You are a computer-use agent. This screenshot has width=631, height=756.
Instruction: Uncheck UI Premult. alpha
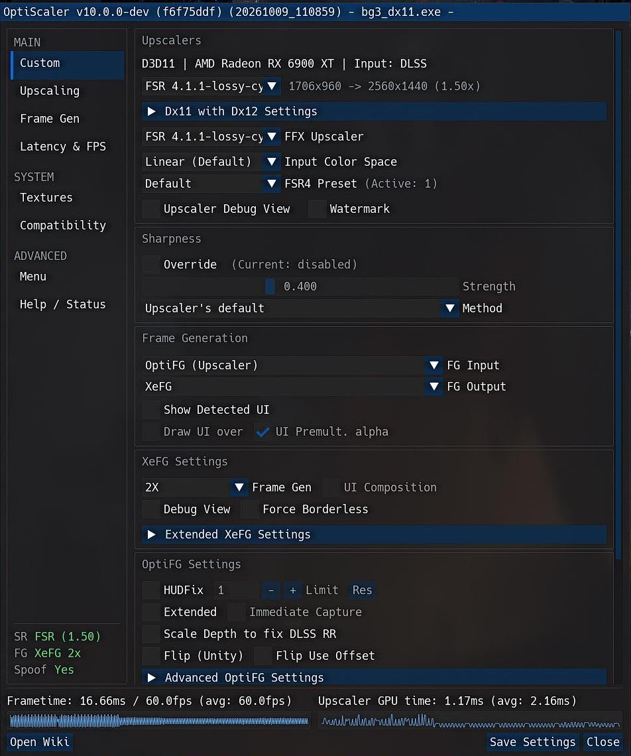262,432
